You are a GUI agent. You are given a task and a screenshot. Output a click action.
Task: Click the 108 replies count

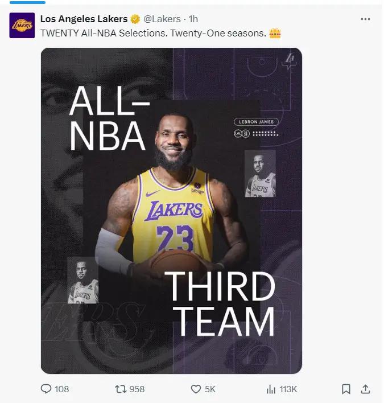tap(61, 389)
